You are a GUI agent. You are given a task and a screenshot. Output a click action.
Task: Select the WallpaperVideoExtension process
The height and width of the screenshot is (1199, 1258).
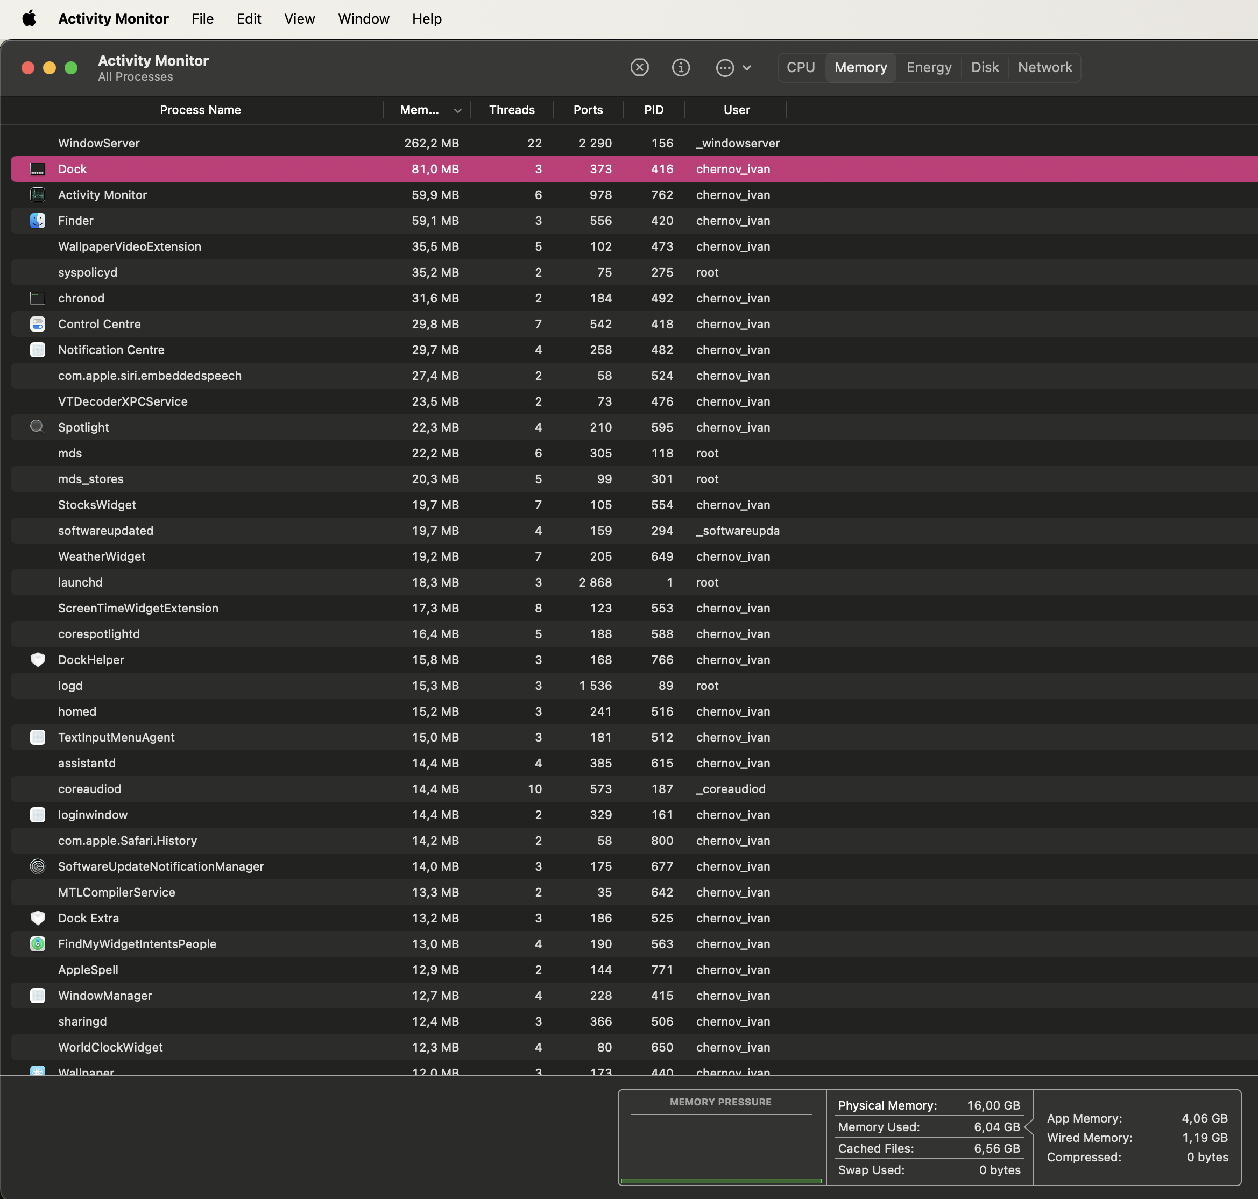634,246
